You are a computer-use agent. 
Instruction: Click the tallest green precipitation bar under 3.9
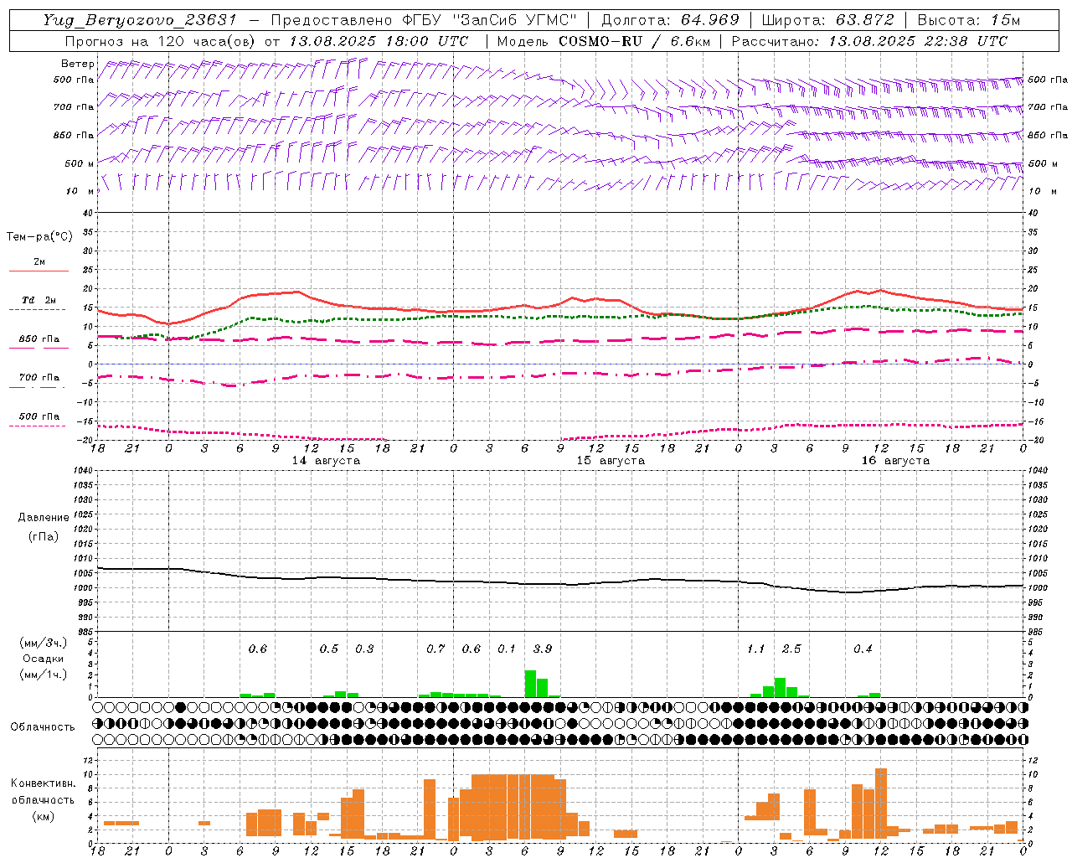coord(530,684)
